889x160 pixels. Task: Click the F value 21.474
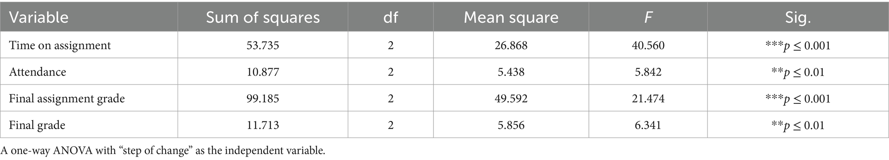tap(648, 99)
